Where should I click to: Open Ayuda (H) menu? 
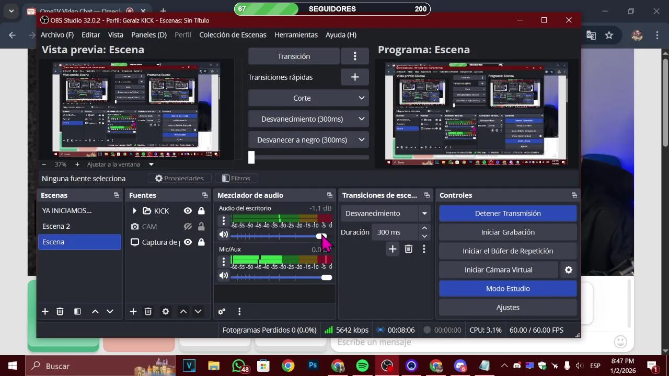[341, 34]
